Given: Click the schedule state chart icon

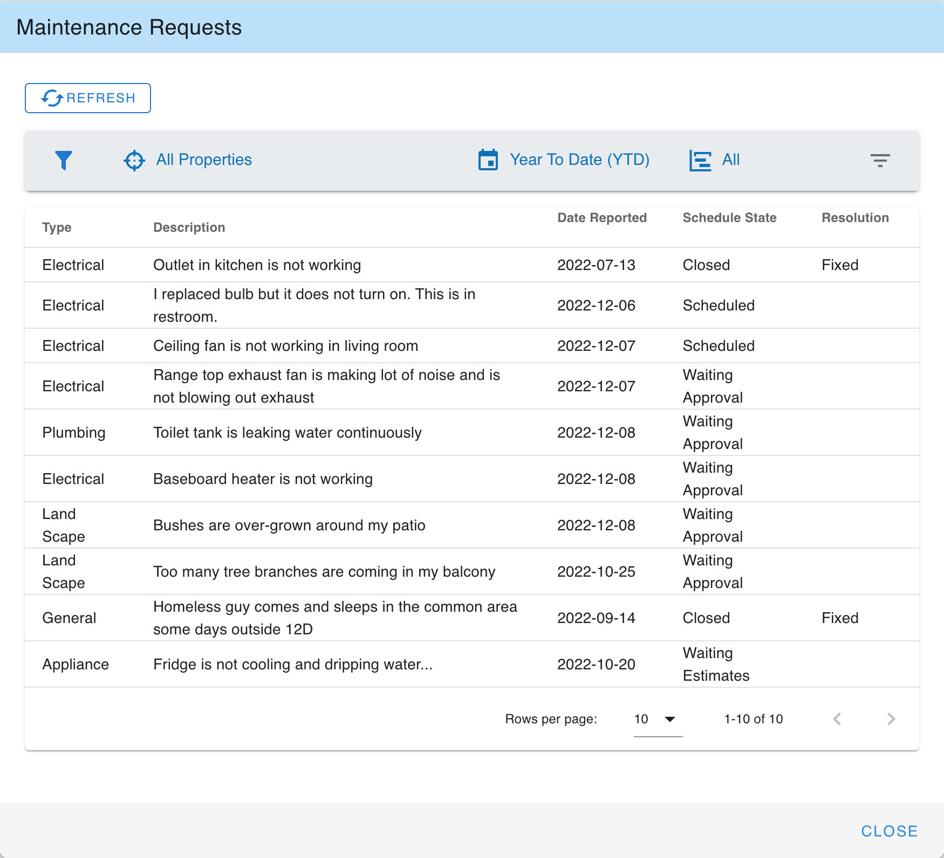Looking at the screenshot, I should [700, 160].
